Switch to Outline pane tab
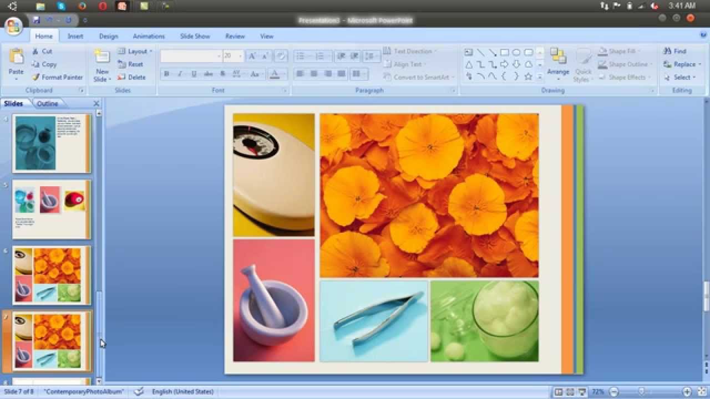The image size is (710, 399). point(47,104)
